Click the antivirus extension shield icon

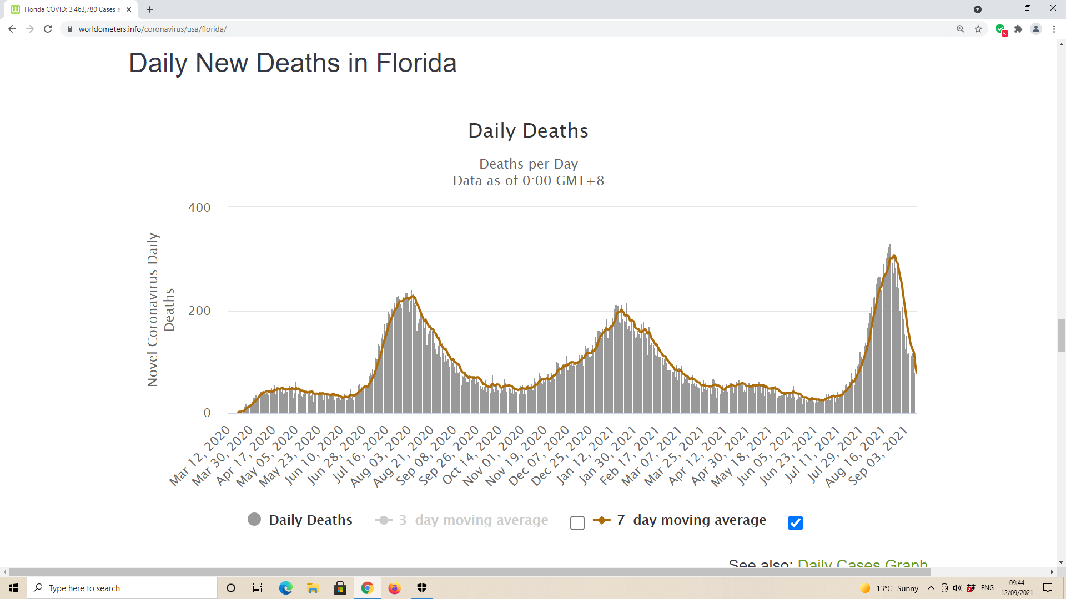[1000, 29]
